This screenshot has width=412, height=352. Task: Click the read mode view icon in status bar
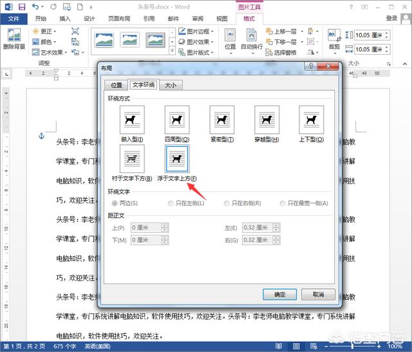pos(279,346)
